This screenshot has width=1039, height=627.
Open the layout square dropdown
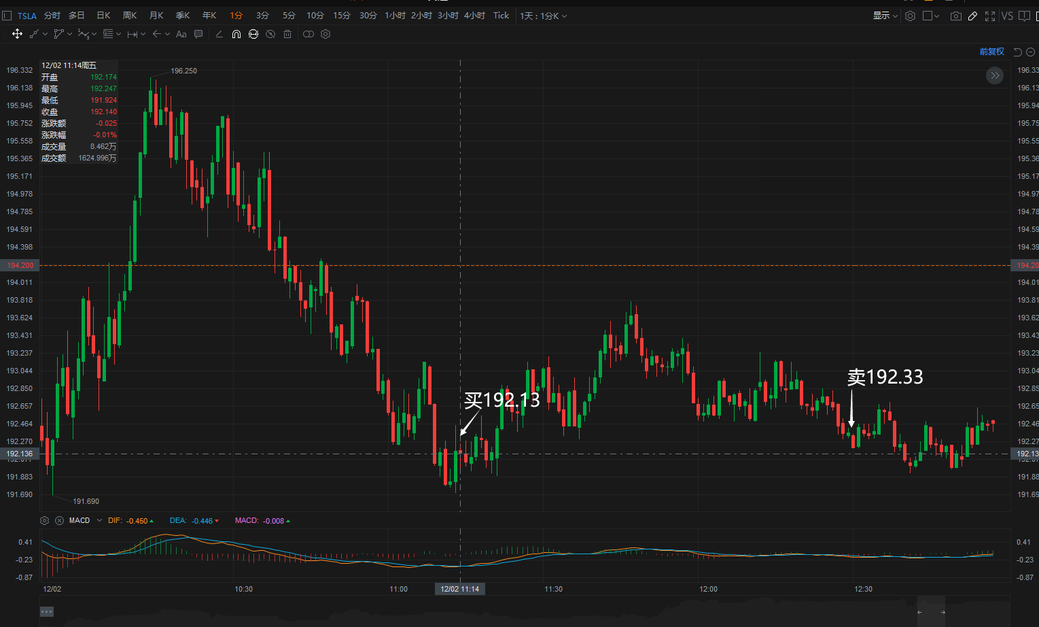(x=931, y=16)
